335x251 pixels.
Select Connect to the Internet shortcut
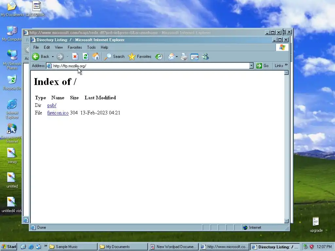(12, 133)
